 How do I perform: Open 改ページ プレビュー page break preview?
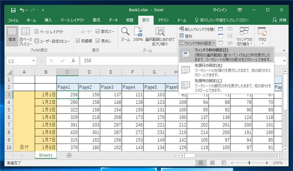[26, 36]
